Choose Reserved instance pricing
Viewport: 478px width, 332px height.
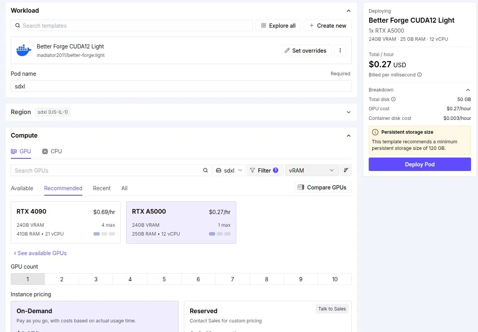[268, 316]
